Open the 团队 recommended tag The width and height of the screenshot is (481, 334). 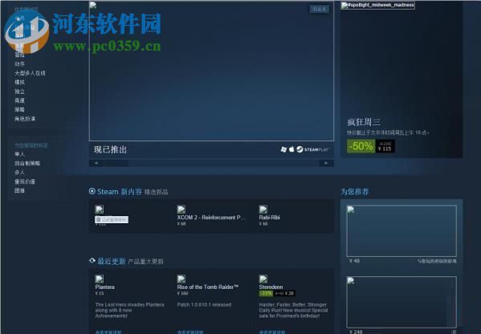19,190
